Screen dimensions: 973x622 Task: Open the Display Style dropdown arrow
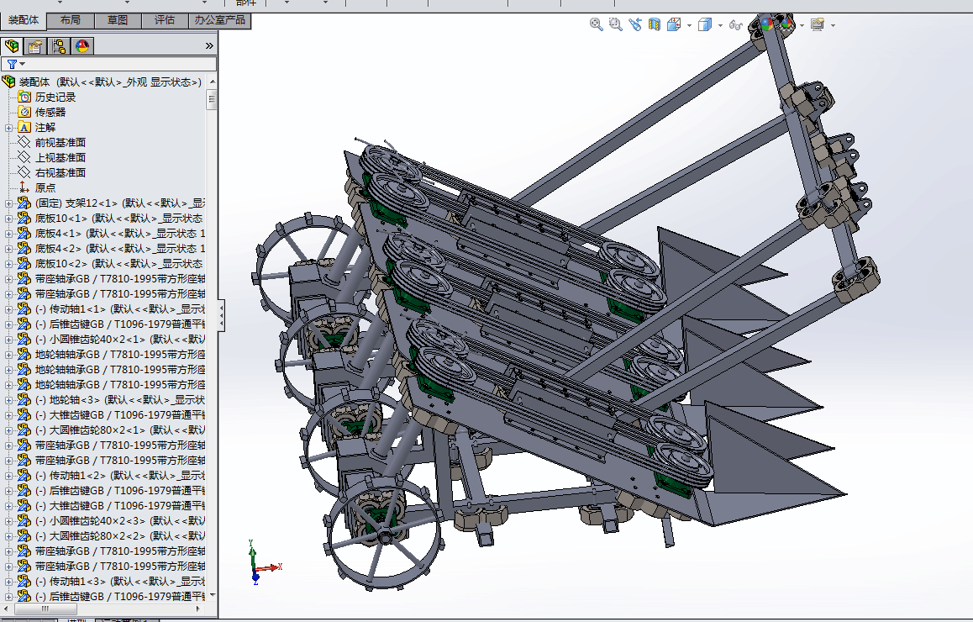click(x=720, y=25)
